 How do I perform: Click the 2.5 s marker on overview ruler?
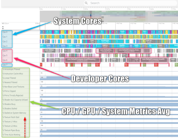(86, 9)
